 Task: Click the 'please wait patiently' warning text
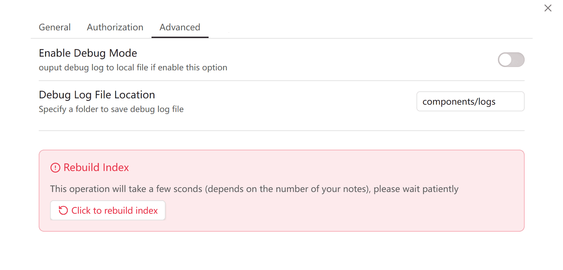point(416,189)
